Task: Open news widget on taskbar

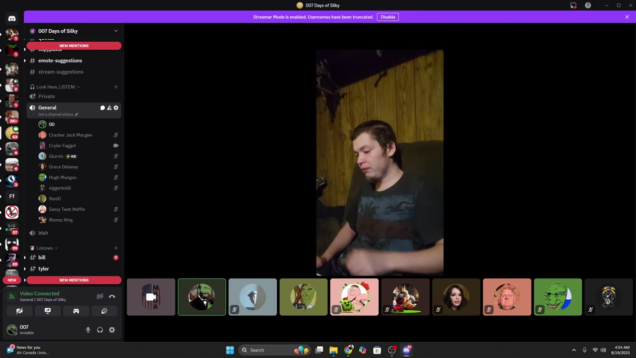Action: click(x=28, y=350)
